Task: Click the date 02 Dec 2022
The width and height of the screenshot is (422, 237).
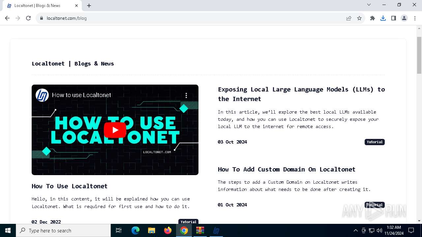Action: (46, 222)
